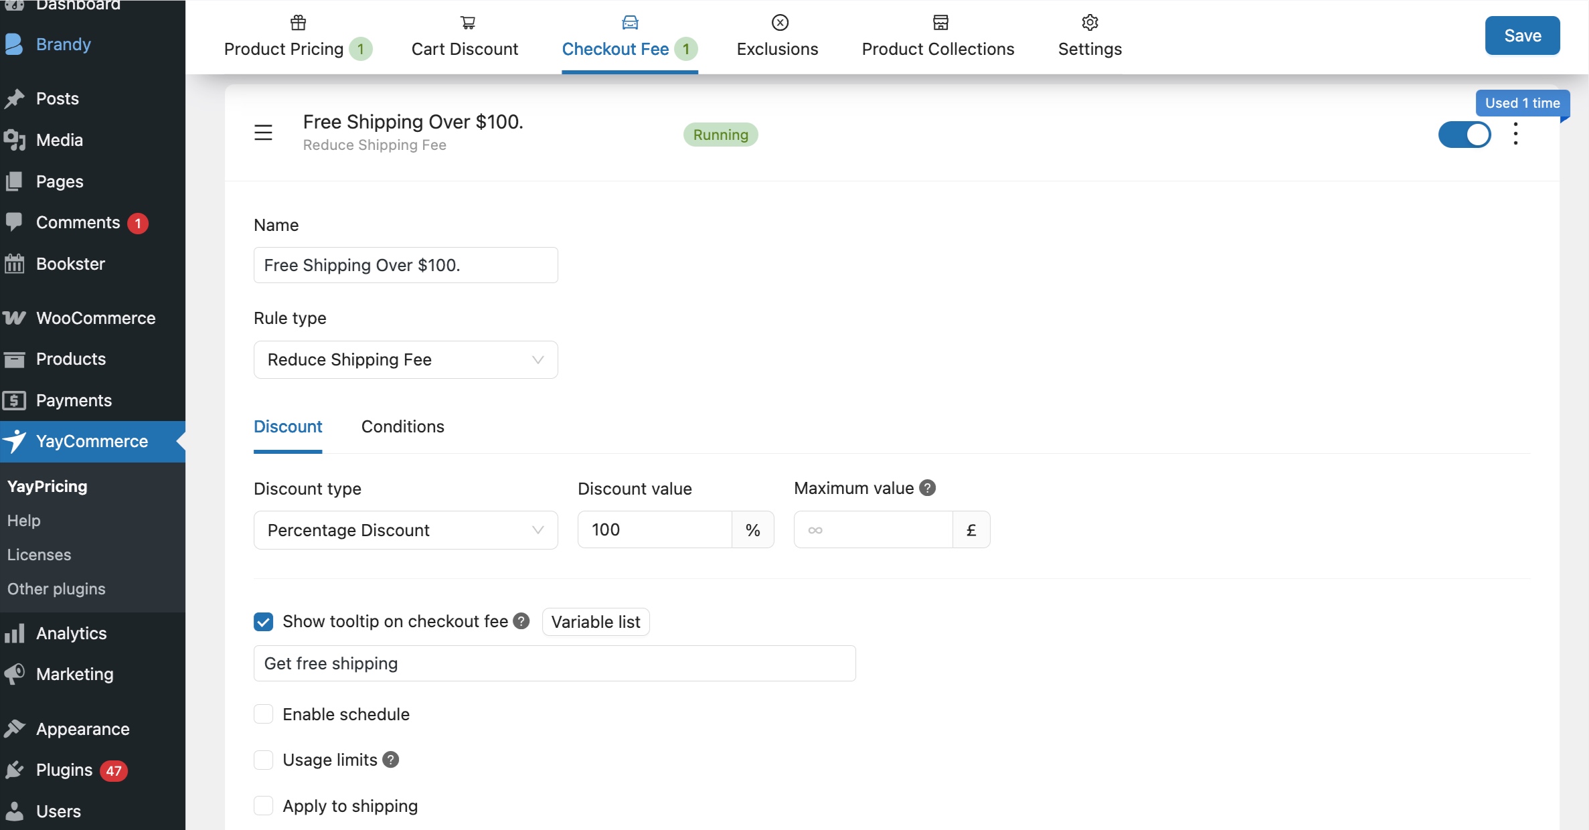
Task: Click the Payments dollar icon
Action: [14, 400]
